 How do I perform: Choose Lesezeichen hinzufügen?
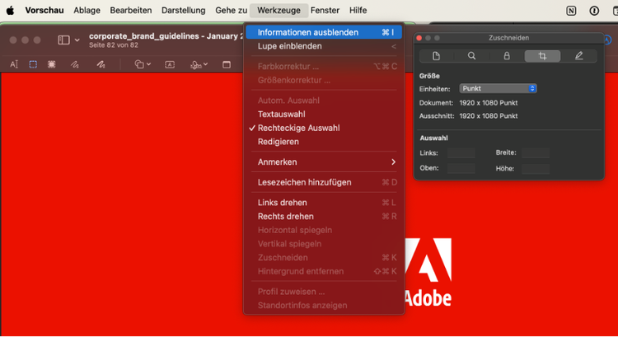(324, 182)
